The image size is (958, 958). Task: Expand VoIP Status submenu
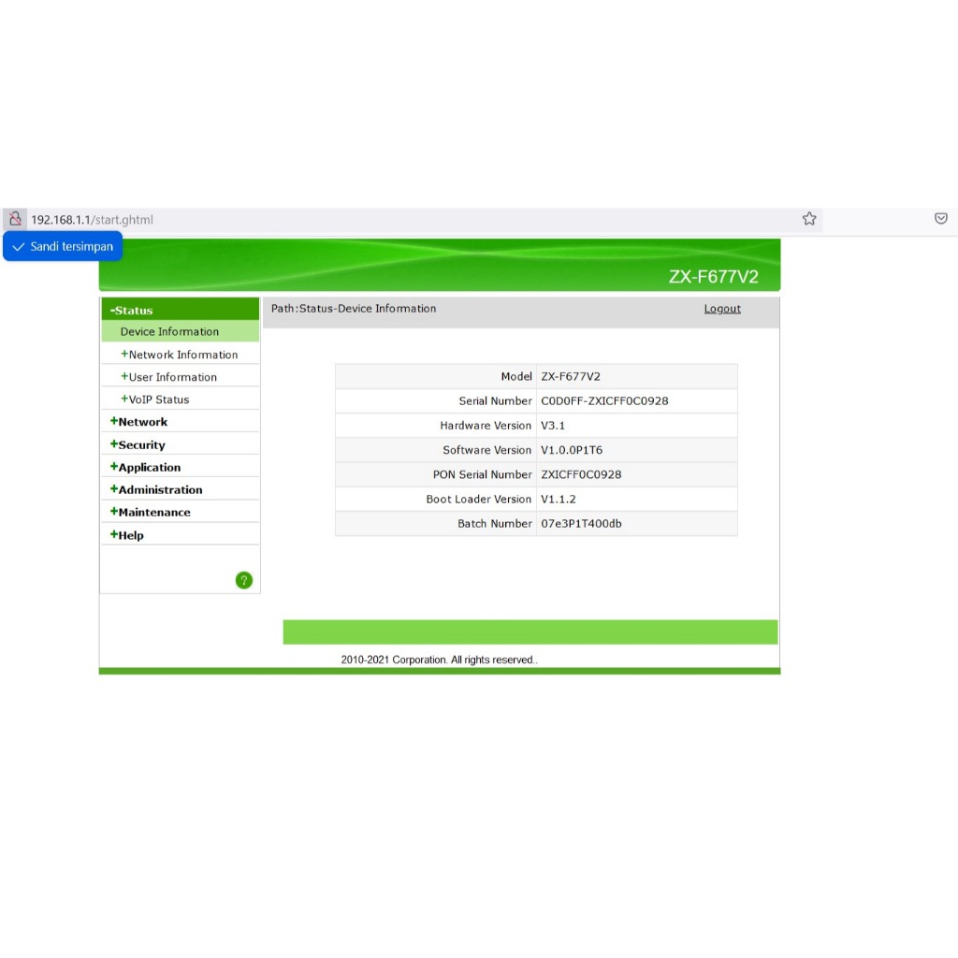pos(158,399)
